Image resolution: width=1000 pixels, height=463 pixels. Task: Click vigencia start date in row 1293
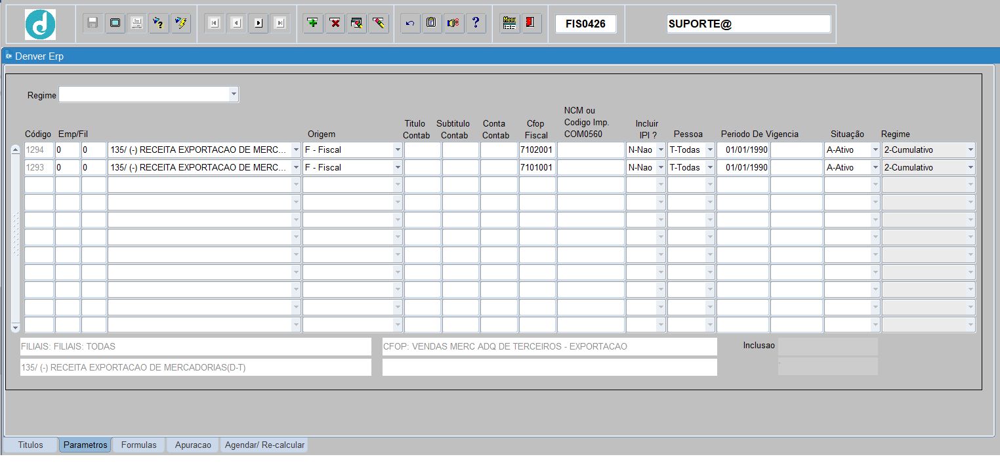[x=743, y=167]
